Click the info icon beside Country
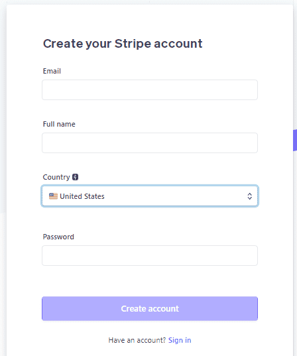The height and width of the screenshot is (356, 297). [75, 177]
